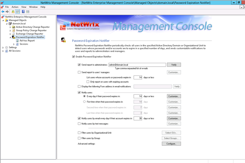Click the NetWrix Enterprise Management Console root icon
The image size is (245, 163).
(3, 17)
